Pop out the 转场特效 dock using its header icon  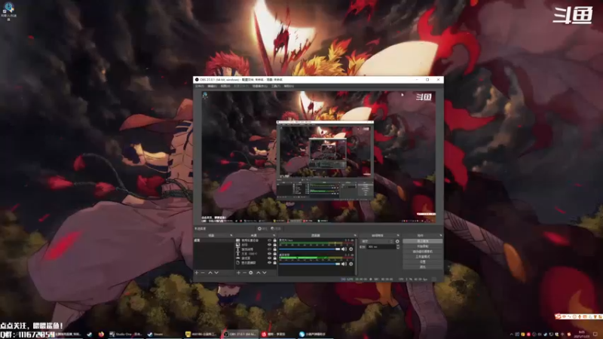pyautogui.click(x=398, y=235)
